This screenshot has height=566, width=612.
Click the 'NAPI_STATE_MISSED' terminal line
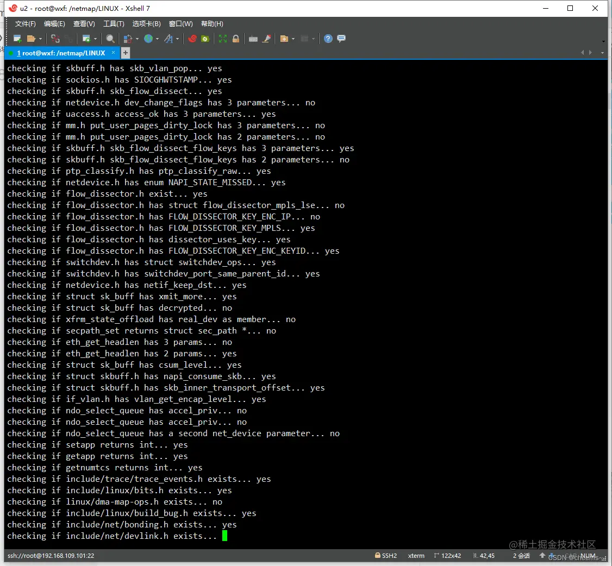[x=146, y=182]
